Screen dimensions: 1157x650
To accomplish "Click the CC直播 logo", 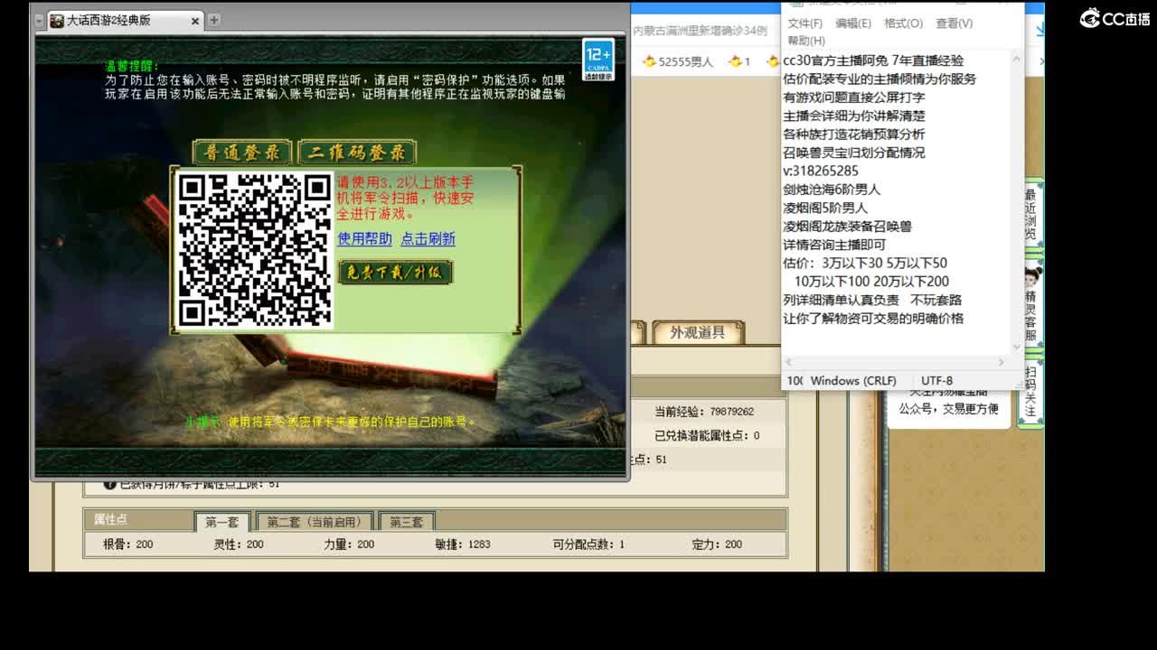I will pos(1115,18).
